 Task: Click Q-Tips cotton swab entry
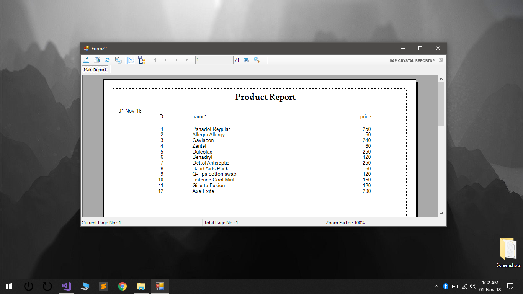(214, 174)
